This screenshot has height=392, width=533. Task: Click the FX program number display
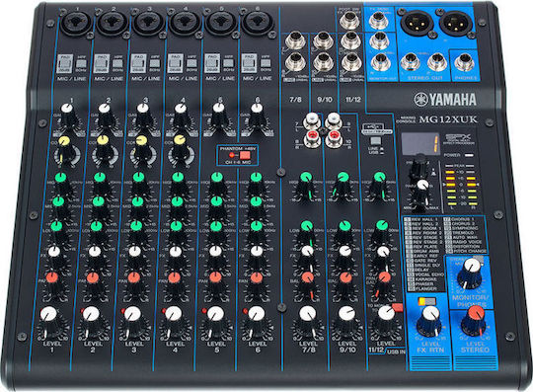click(419, 143)
